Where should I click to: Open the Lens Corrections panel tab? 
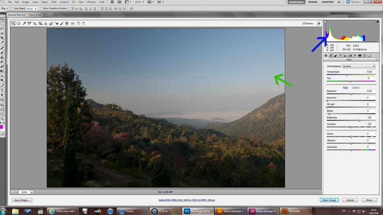click(x=350, y=55)
